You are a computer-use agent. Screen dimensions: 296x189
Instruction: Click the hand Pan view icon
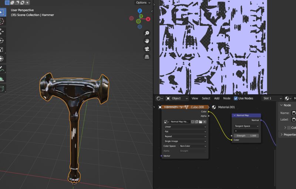coord(147,41)
